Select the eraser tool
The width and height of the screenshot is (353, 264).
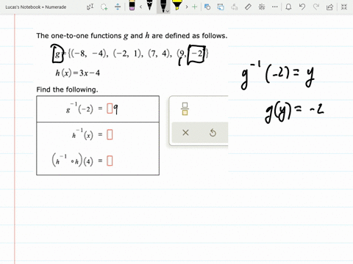point(132,5)
